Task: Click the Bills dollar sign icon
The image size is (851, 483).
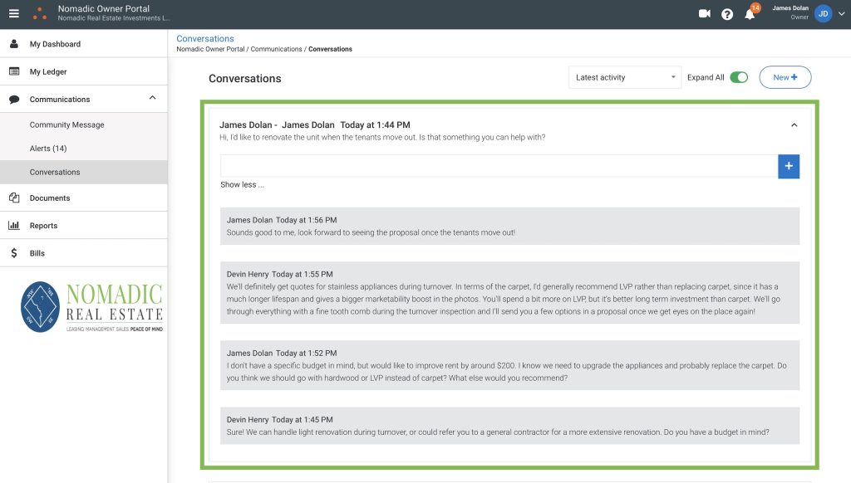Action: click(x=14, y=252)
